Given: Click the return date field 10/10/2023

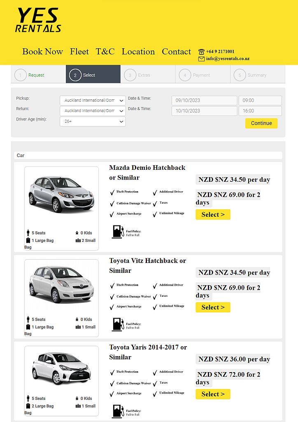Looking at the screenshot, I should pos(204,111).
